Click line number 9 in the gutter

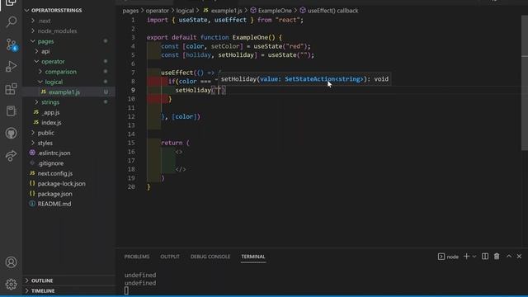pos(133,90)
